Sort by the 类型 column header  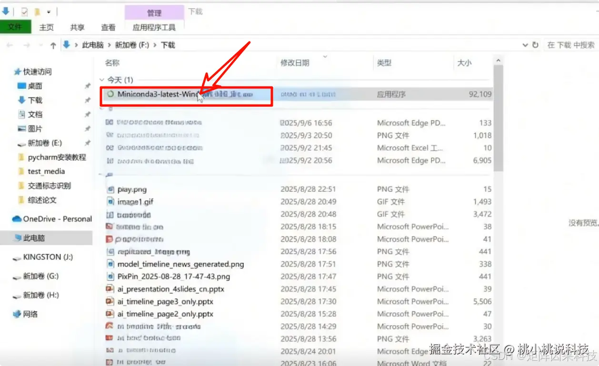pos(384,62)
